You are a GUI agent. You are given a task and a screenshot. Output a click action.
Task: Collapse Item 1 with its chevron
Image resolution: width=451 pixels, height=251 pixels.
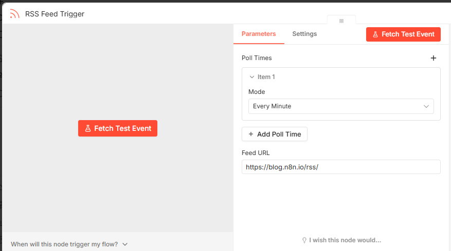click(x=251, y=77)
